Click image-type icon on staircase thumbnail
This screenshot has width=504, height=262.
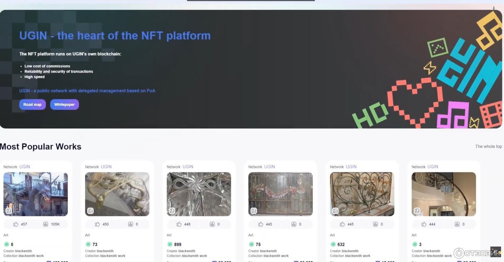tap(417, 211)
